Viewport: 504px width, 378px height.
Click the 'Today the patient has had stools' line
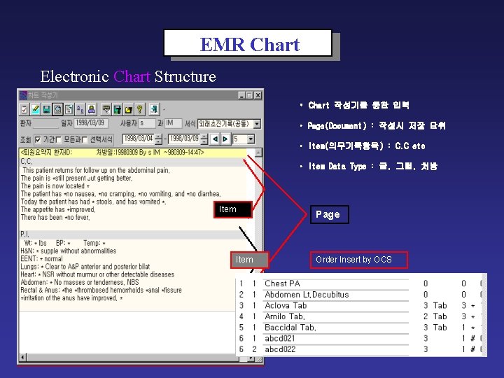(x=94, y=202)
